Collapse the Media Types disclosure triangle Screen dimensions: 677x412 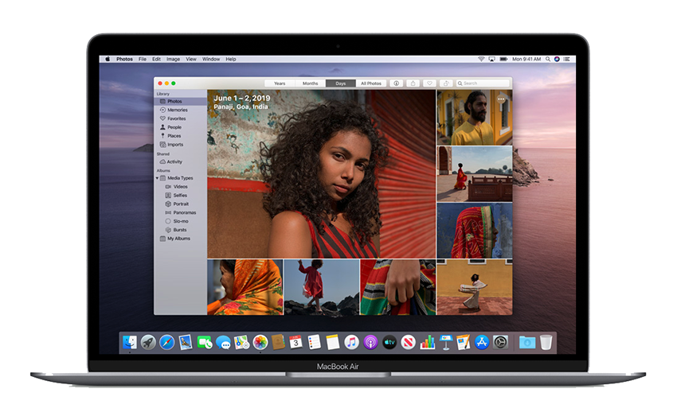click(157, 178)
